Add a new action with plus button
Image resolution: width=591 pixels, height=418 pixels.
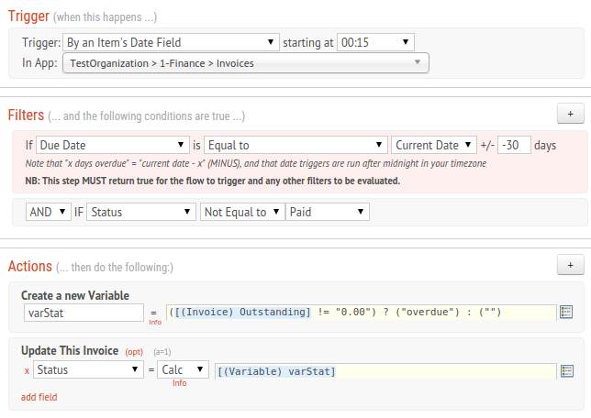pyautogui.click(x=571, y=265)
